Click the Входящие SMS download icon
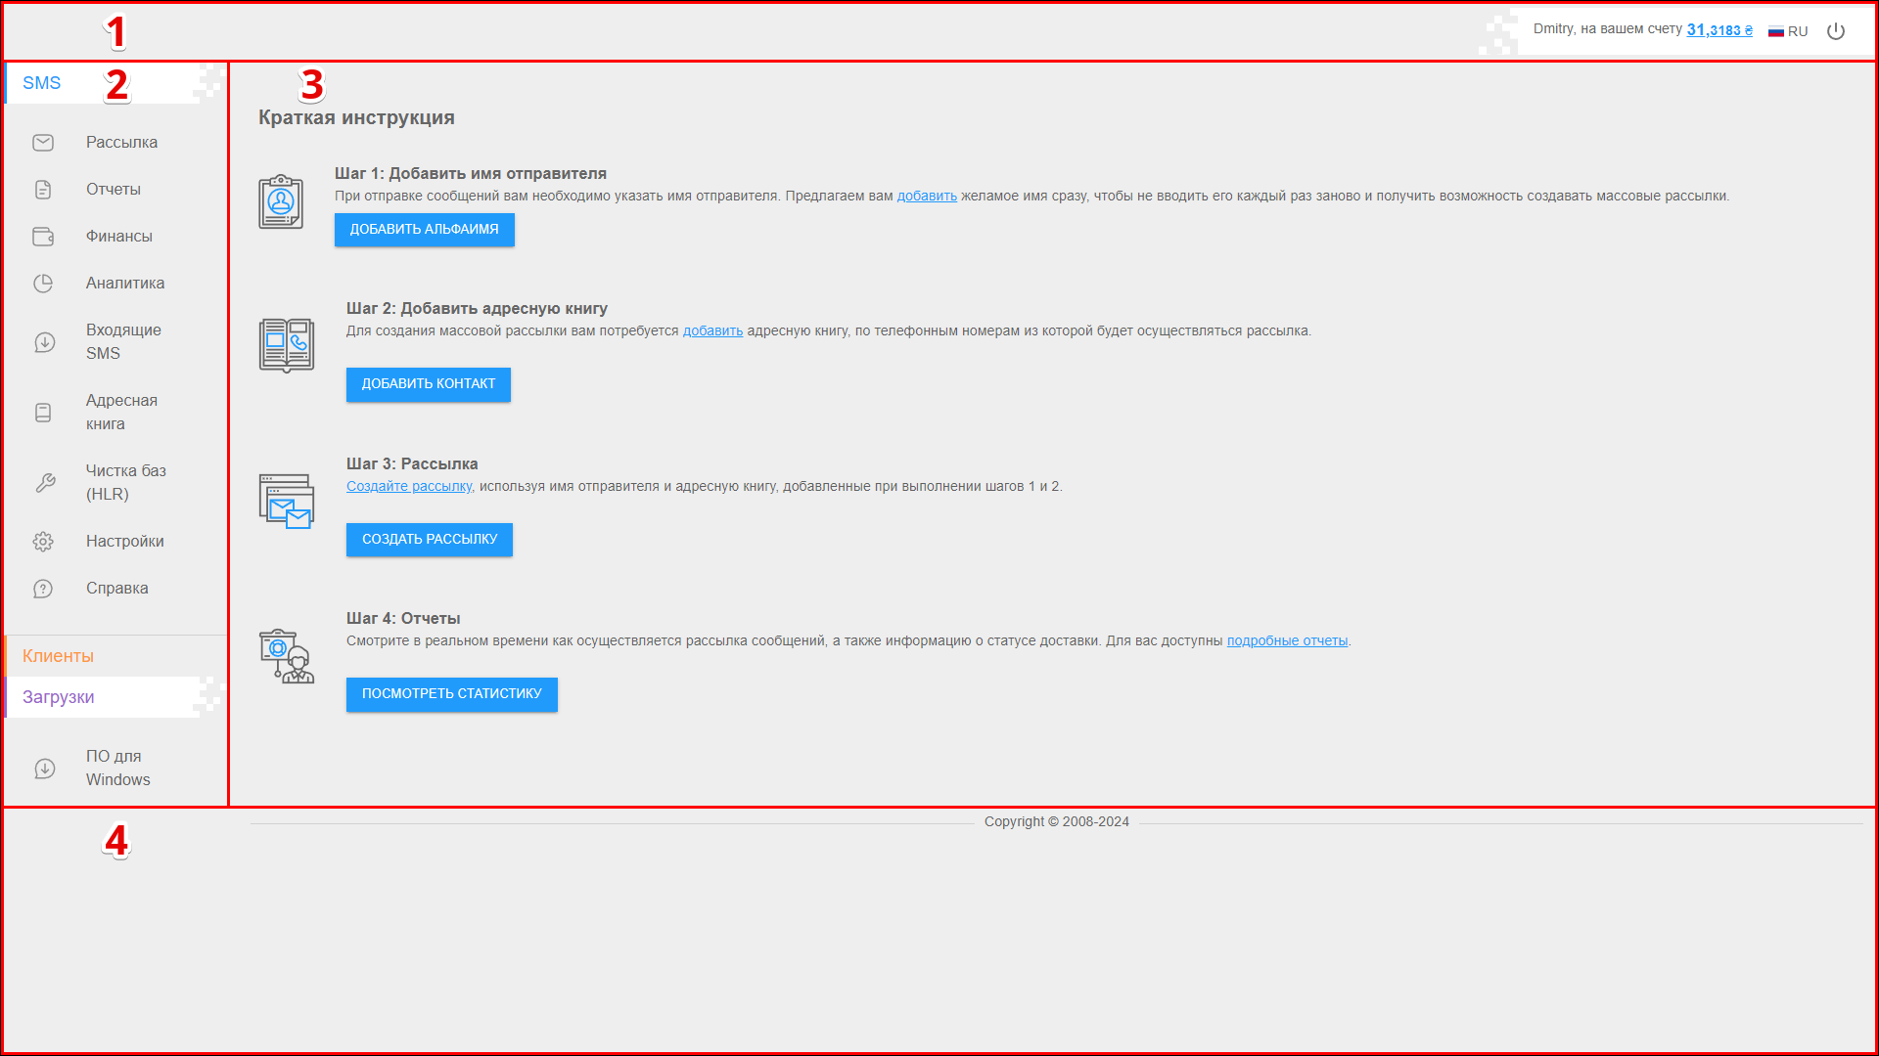 (x=44, y=342)
